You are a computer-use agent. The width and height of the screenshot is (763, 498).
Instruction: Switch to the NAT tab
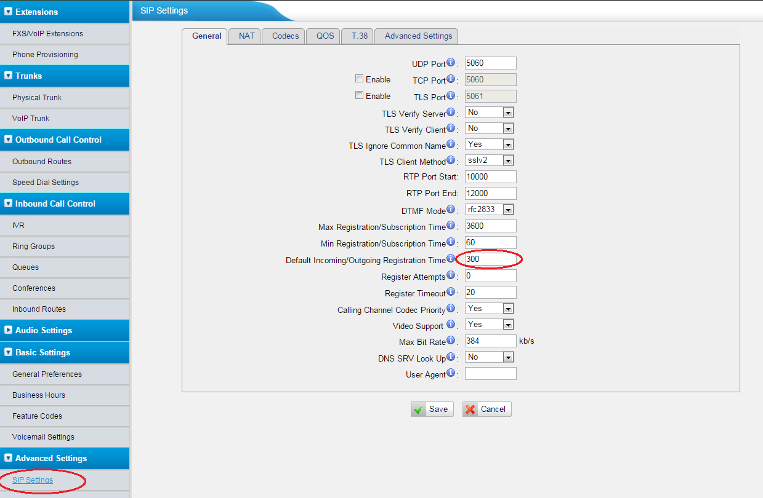pos(246,36)
